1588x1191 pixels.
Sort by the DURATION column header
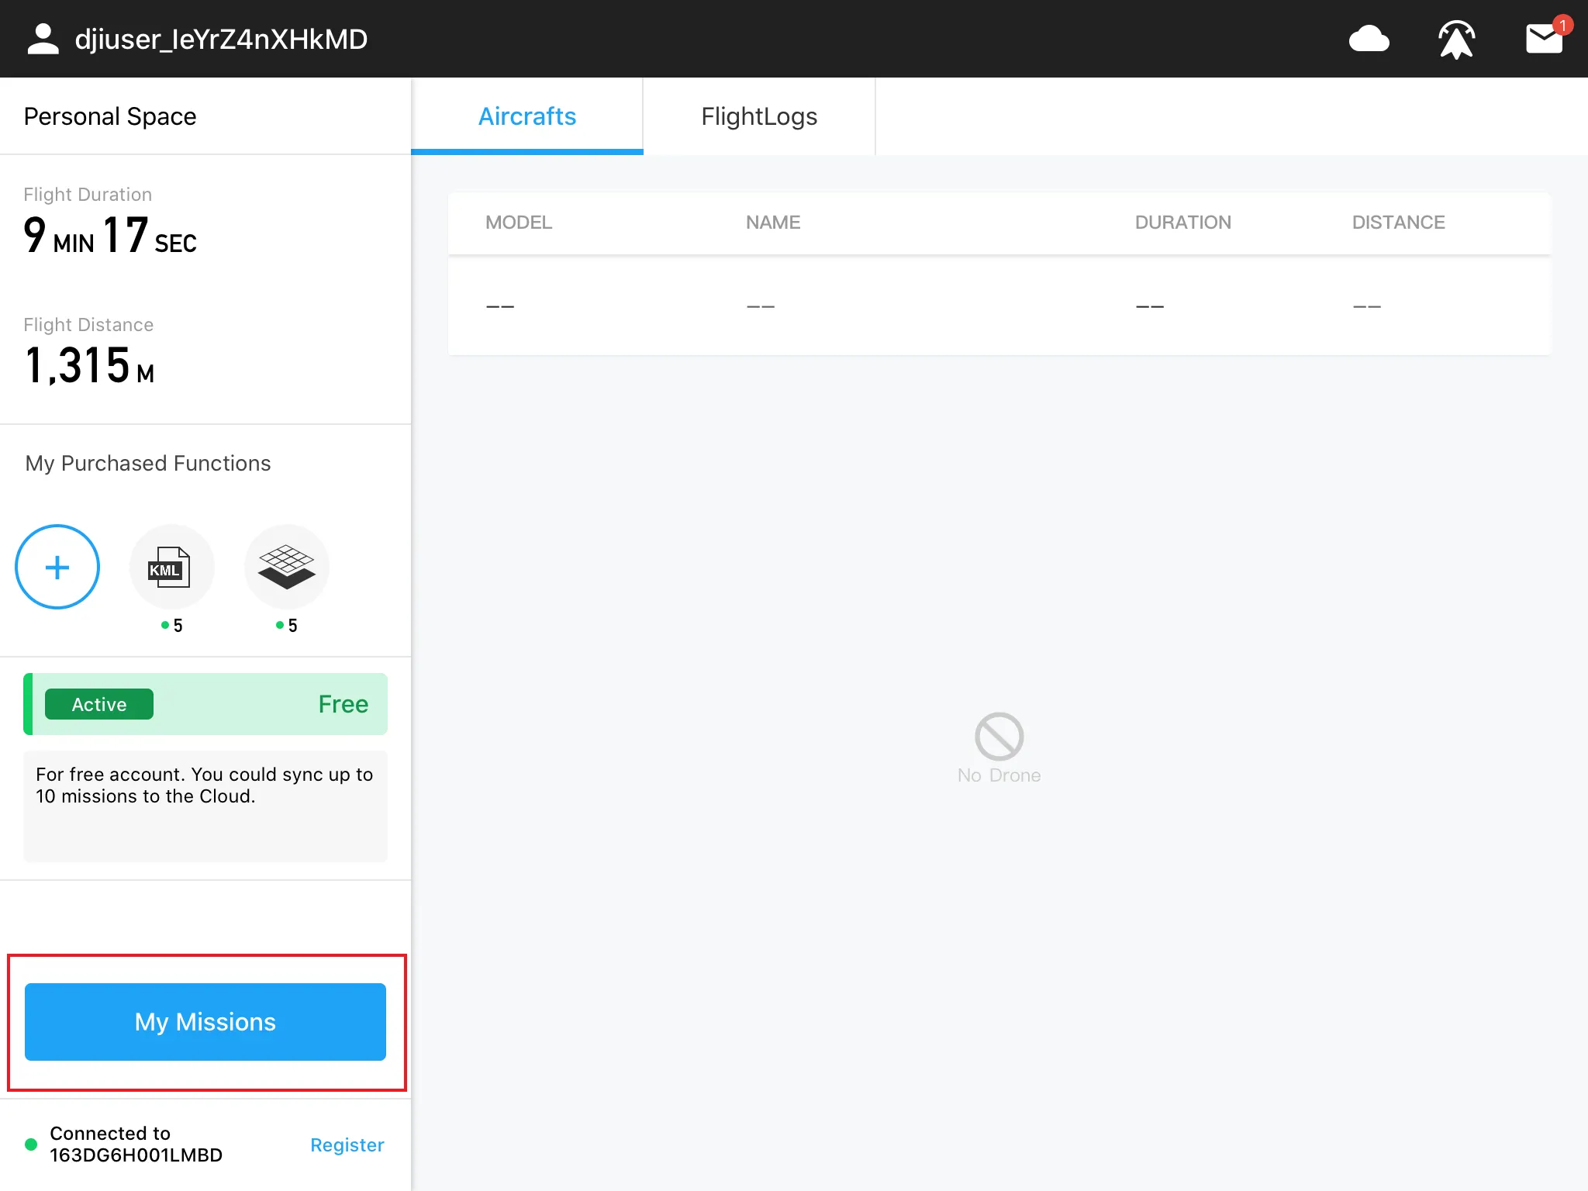[x=1182, y=223]
